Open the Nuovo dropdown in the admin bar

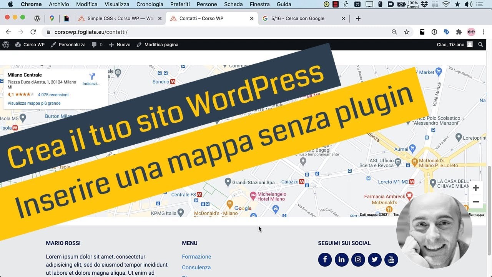tap(120, 45)
